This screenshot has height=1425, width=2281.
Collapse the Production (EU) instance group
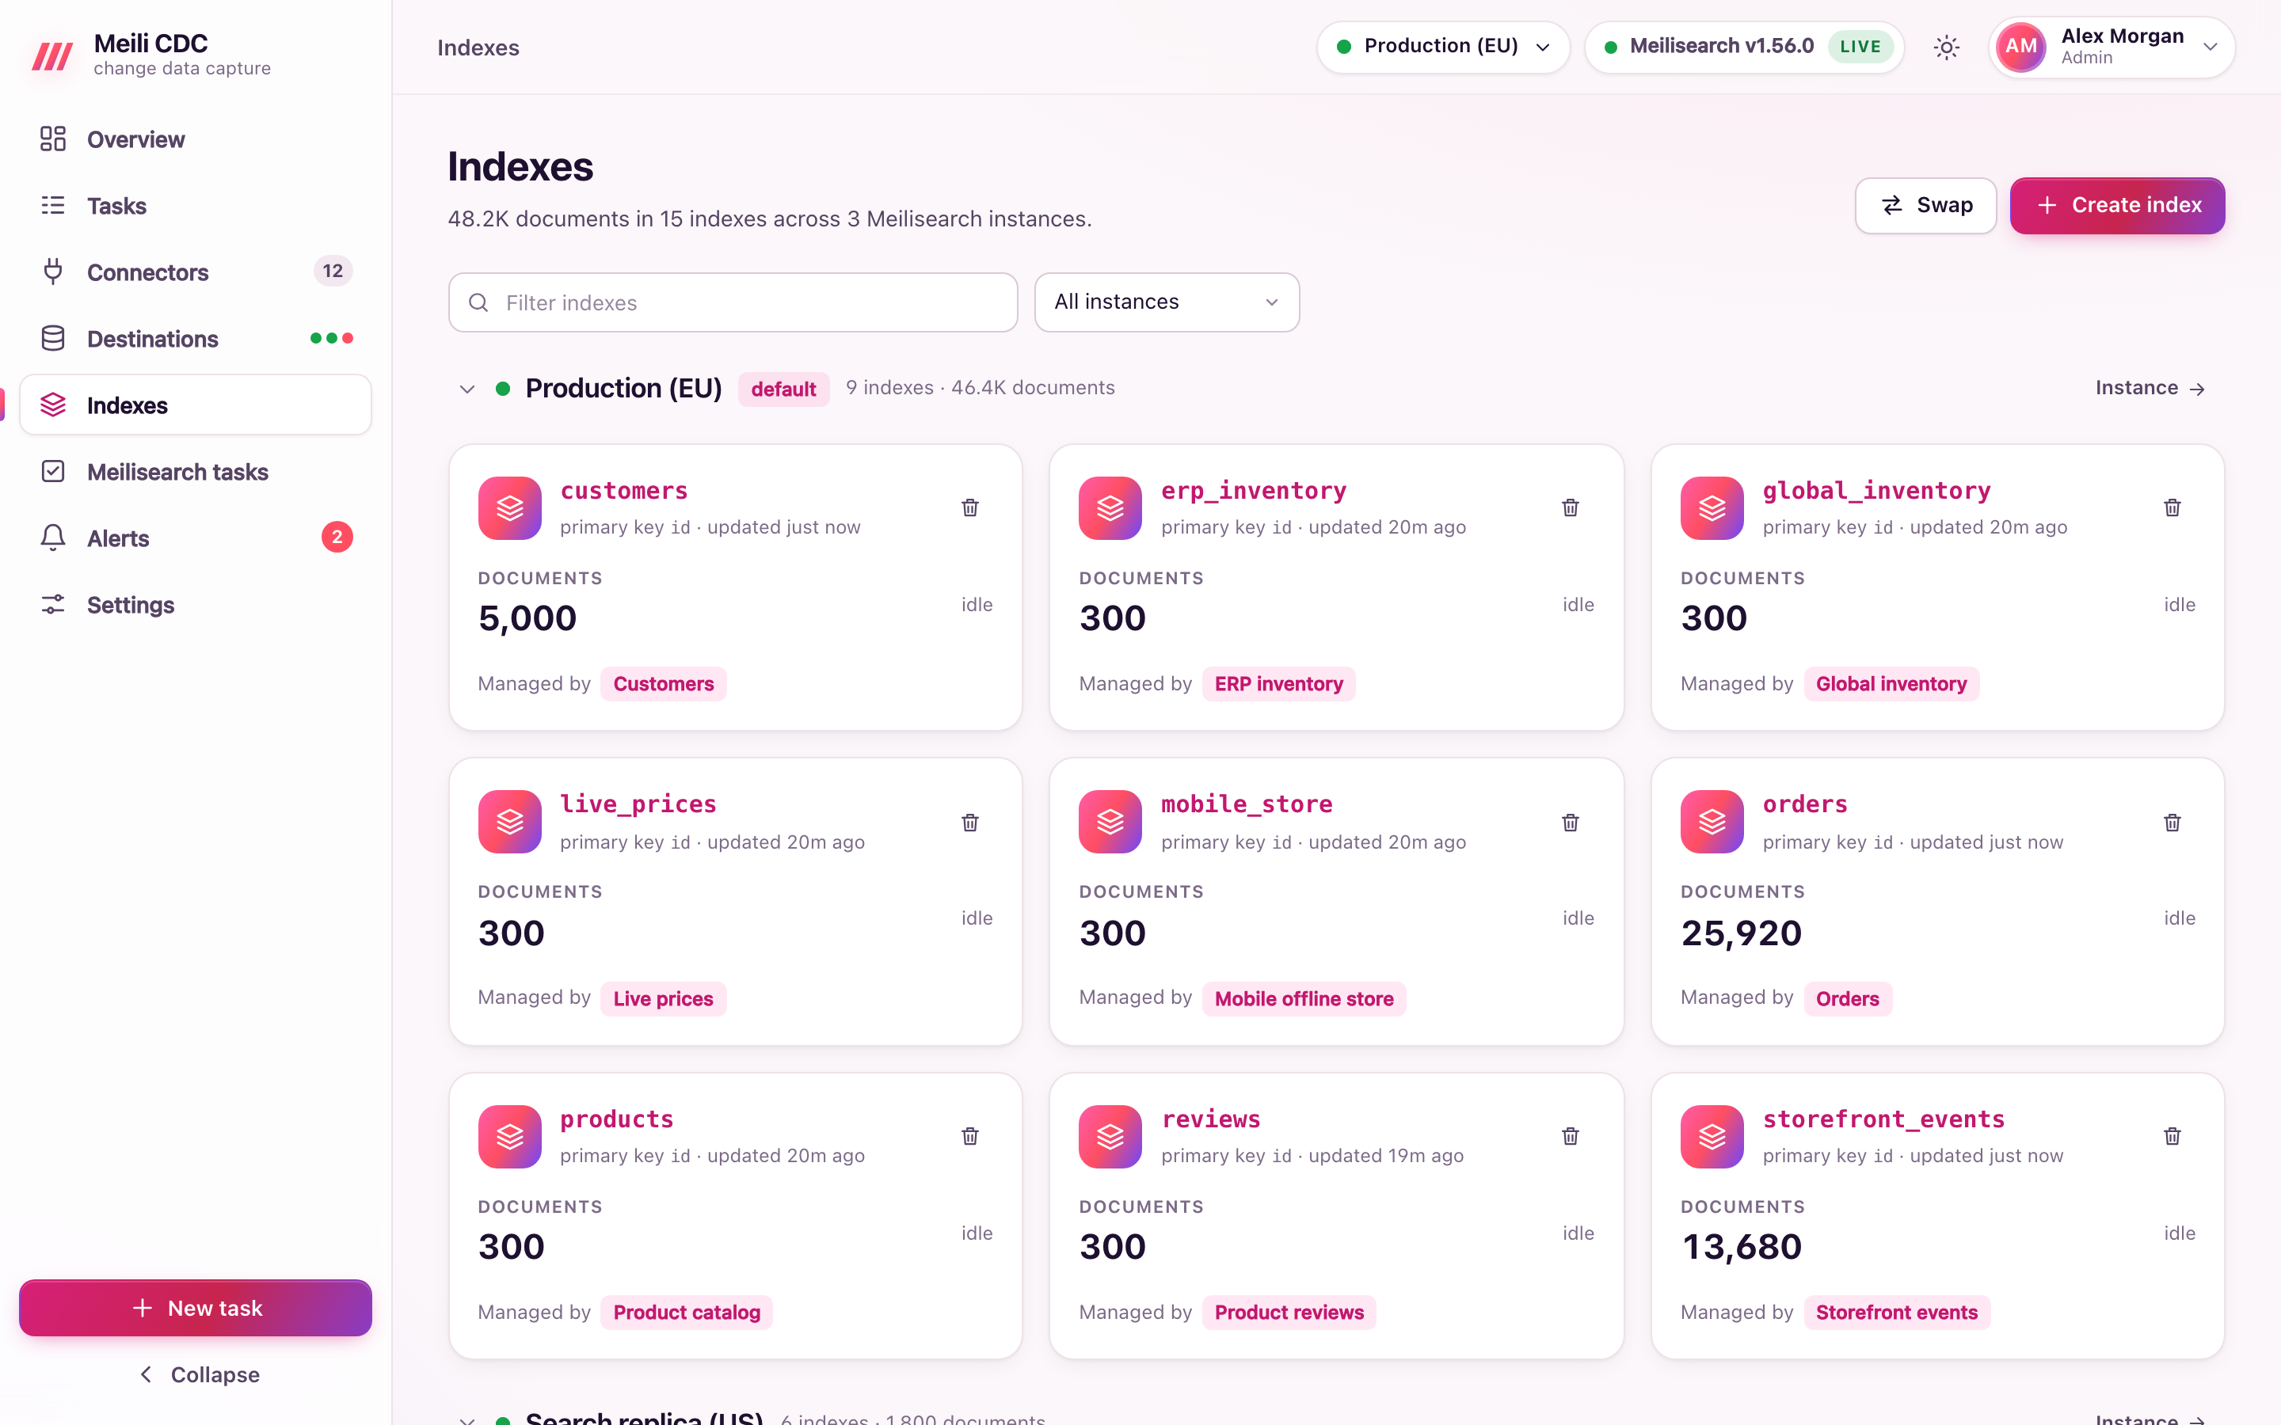tap(466, 388)
